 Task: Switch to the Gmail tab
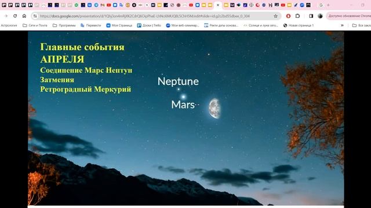click(x=103, y=5)
